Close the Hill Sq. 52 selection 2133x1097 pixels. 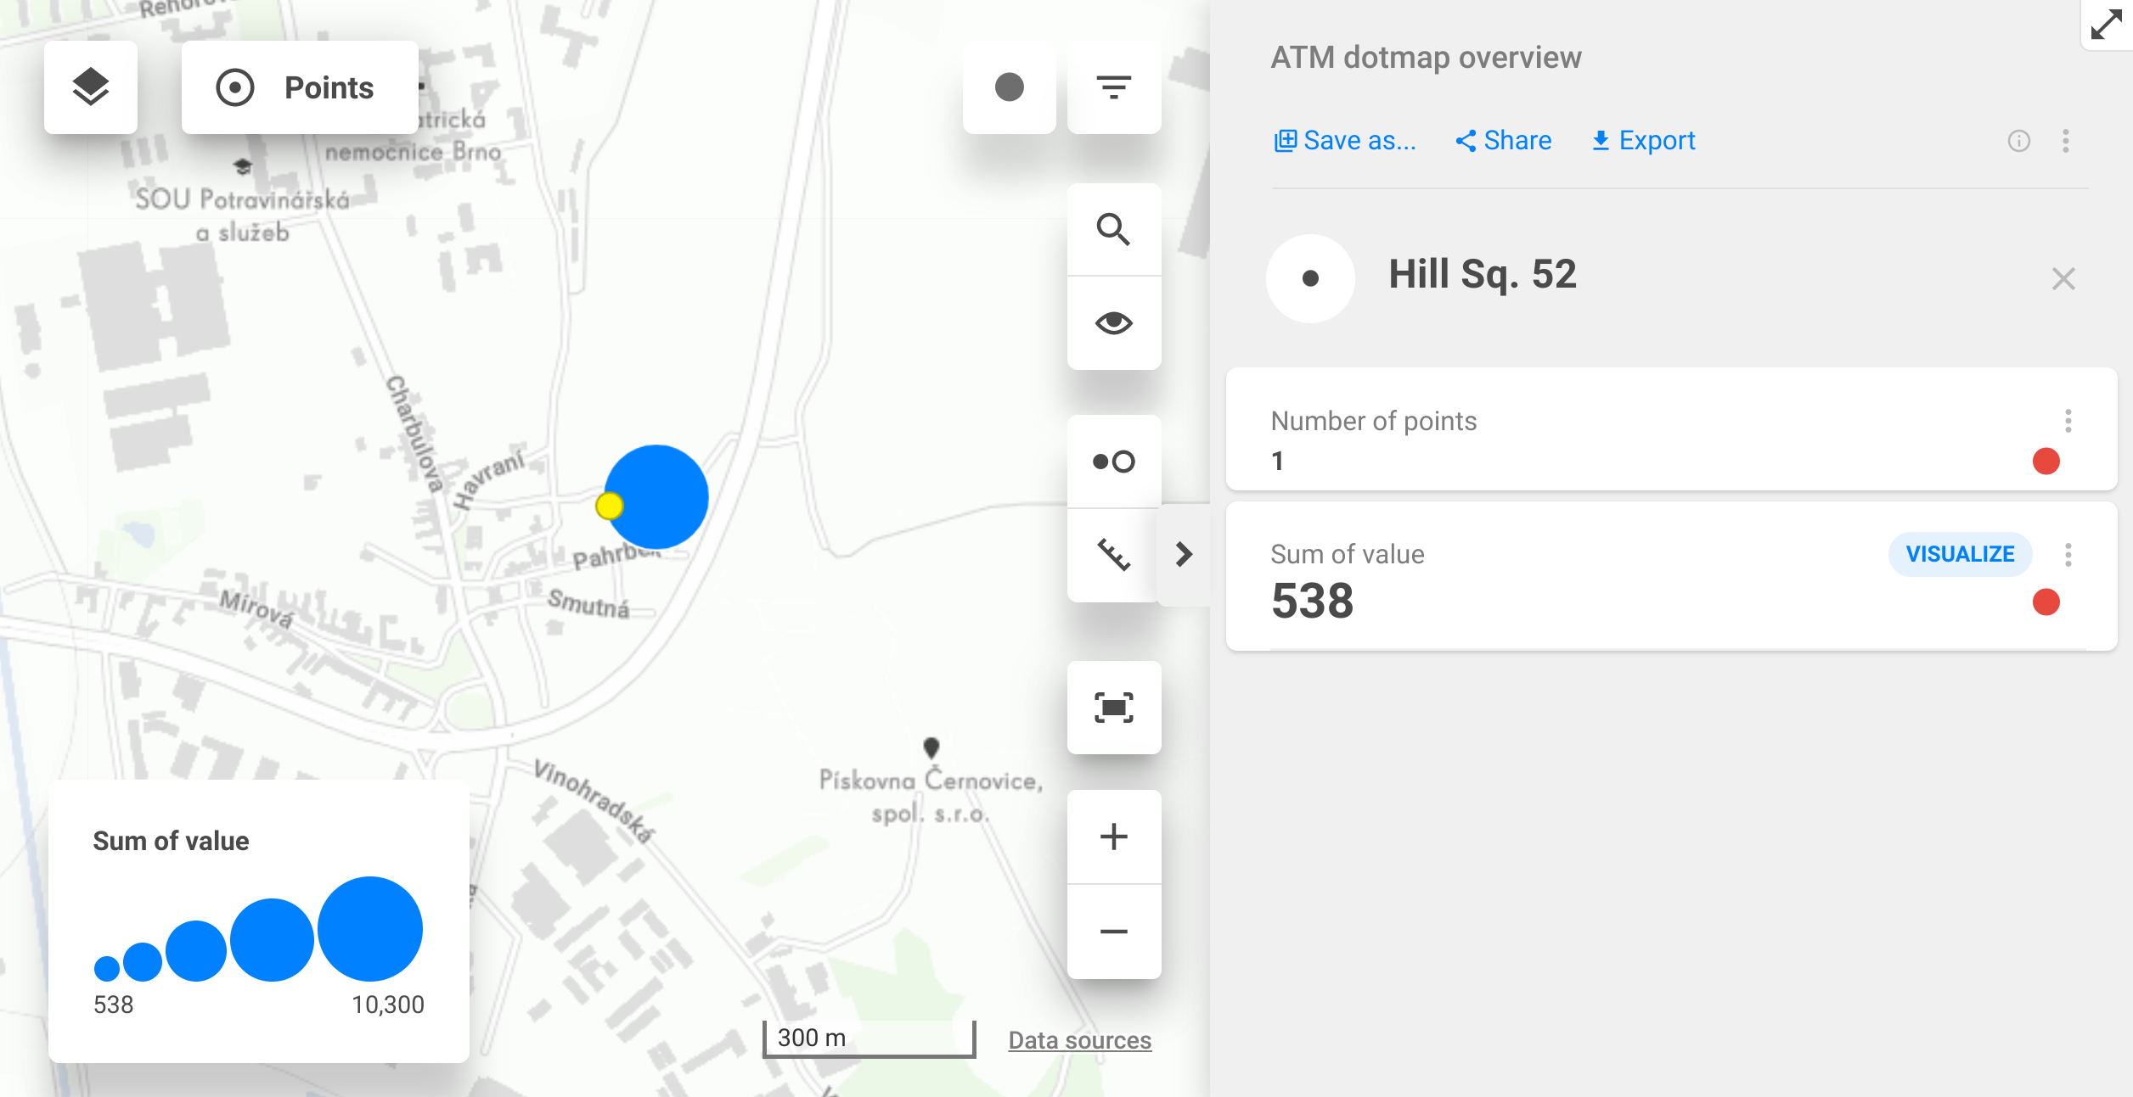click(x=2063, y=279)
